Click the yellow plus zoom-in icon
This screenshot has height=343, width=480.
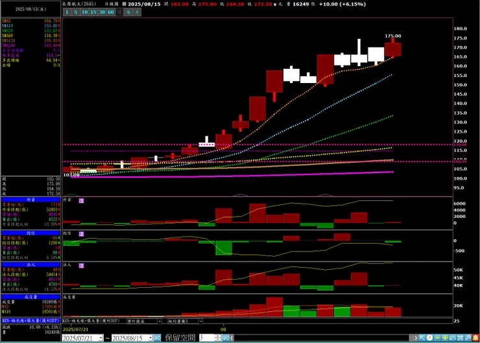[445, 338]
